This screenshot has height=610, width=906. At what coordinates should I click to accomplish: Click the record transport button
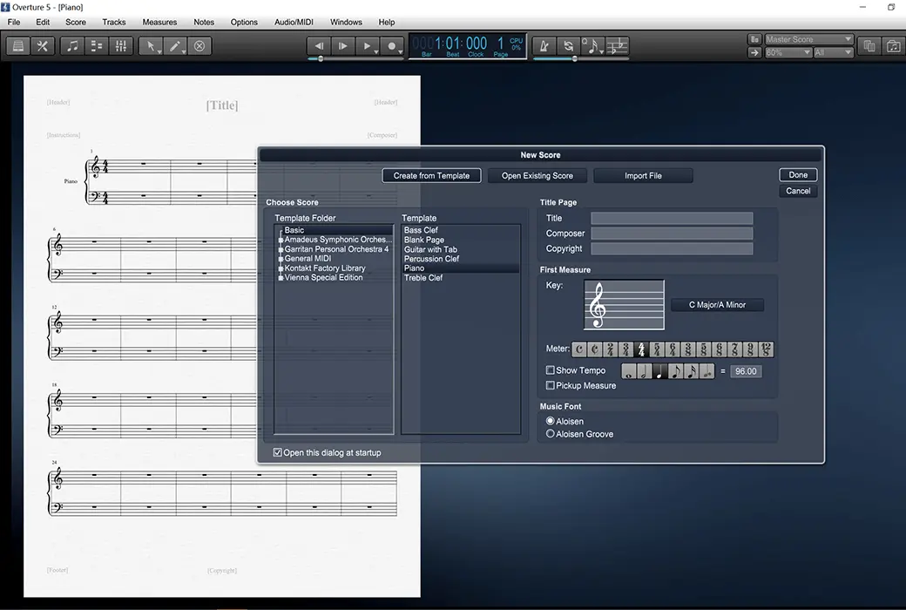pyautogui.click(x=392, y=45)
